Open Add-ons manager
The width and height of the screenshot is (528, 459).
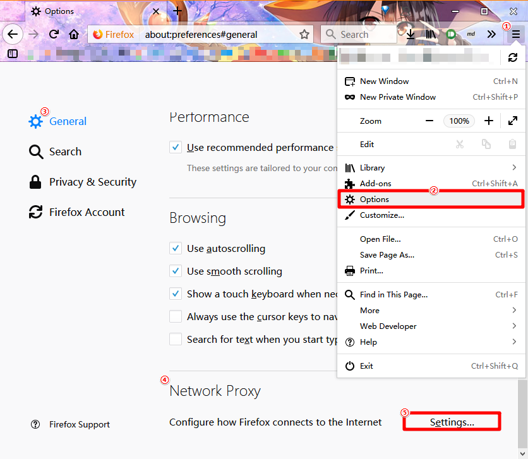coord(431,183)
